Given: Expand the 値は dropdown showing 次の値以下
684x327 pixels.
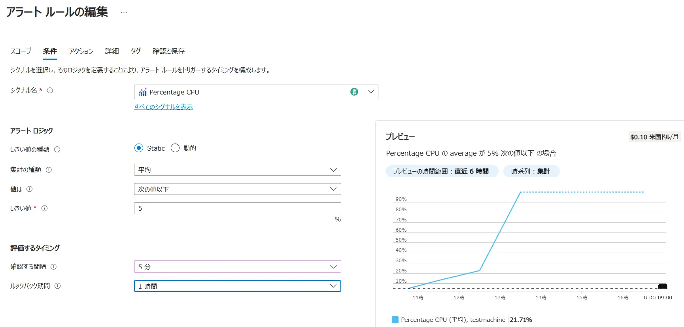Looking at the screenshot, I should point(237,189).
